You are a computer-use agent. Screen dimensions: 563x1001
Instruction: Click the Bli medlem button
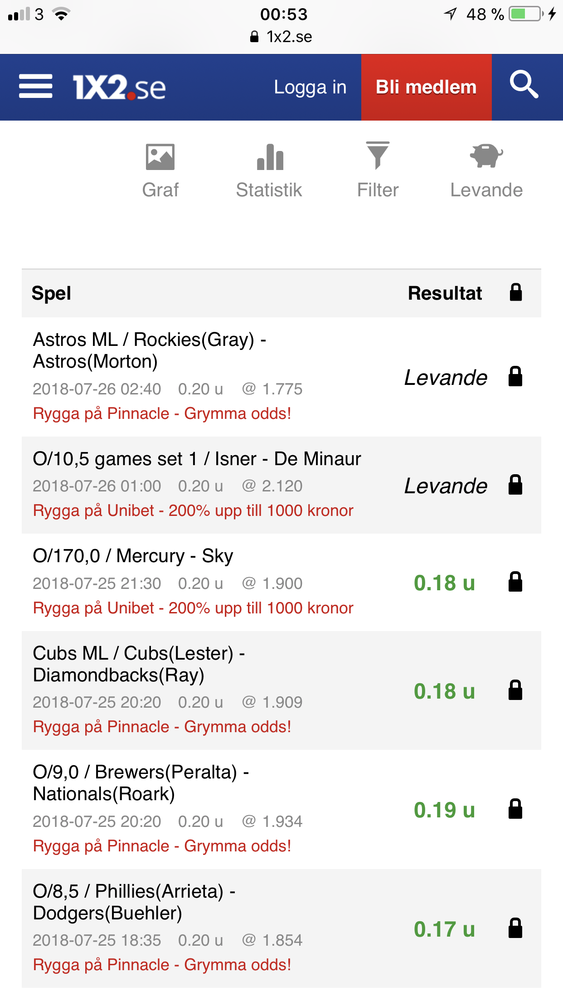(427, 87)
